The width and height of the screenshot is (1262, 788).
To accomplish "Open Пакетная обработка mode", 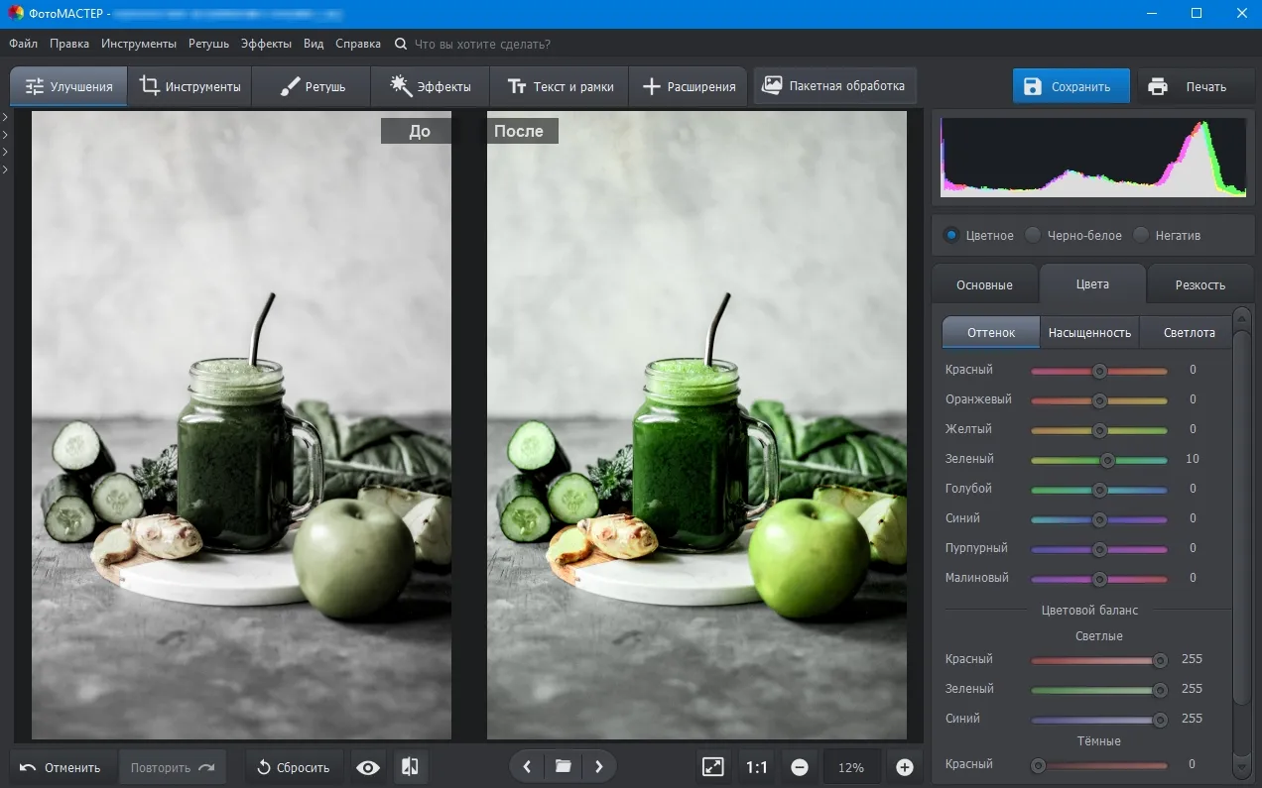I will pos(836,85).
